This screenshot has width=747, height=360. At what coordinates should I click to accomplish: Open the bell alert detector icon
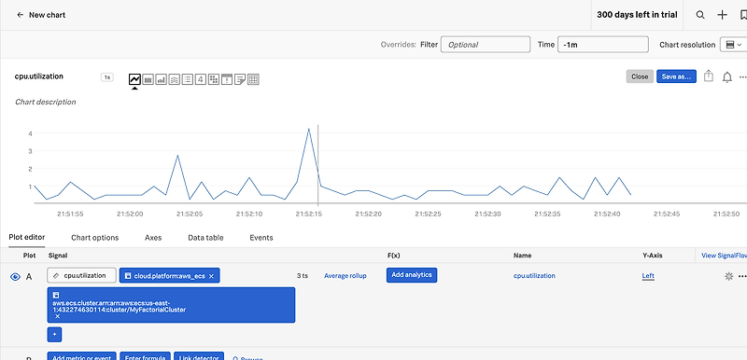coord(727,77)
